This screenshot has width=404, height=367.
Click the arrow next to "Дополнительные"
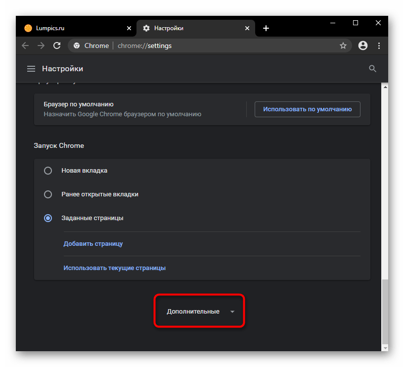point(232,312)
